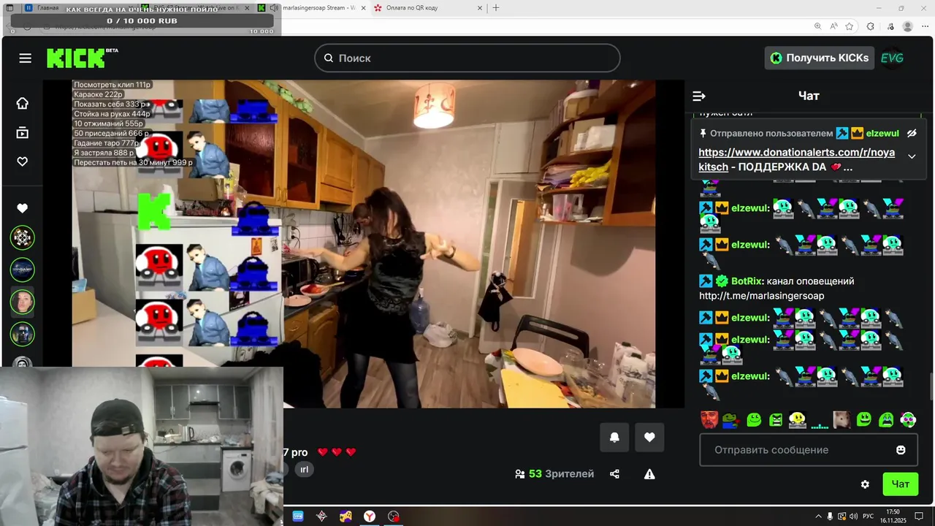The width and height of the screenshot is (935, 526).
Task: Open the first followed channel avatar in sidebar
Action: coord(23,237)
